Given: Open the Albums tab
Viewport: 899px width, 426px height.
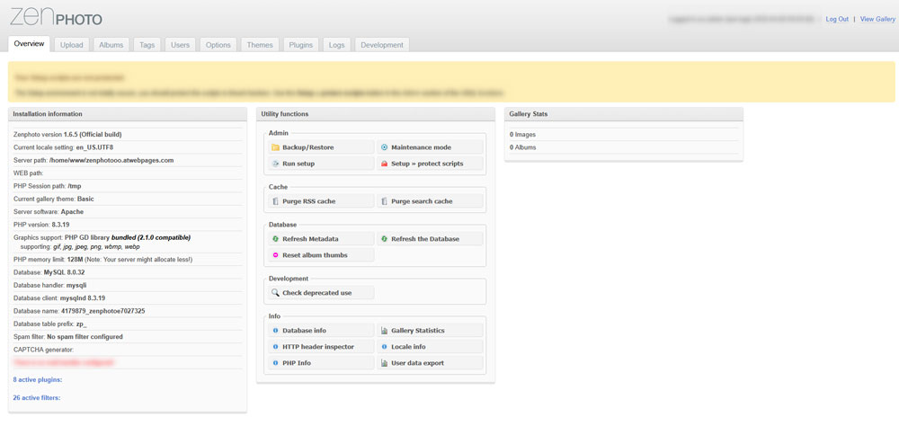Looking at the screenshot, I should [x=111, y=45].
